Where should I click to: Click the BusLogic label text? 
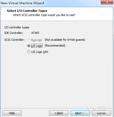(37, 40)
